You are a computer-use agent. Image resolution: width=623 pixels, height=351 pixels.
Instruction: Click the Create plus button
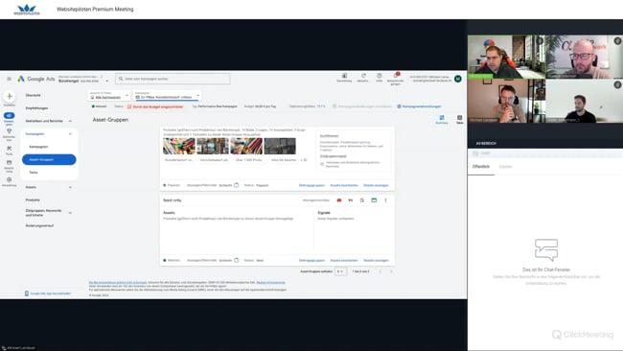point(10,96)
